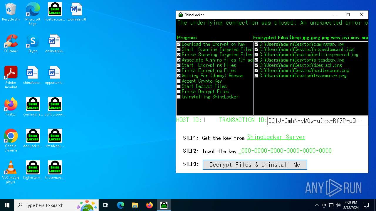
Task: Toggle 'Download the Encryption Key' checkbox
Action: pos(179,44)
